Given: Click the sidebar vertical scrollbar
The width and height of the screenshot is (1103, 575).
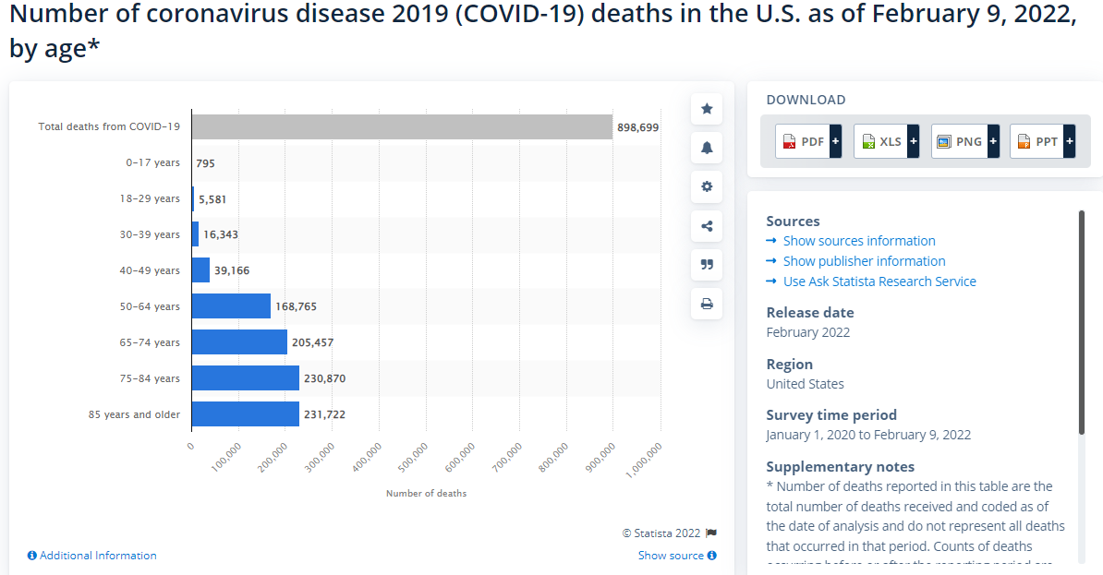Looking at the screenshot, I should coord(1081,323).
